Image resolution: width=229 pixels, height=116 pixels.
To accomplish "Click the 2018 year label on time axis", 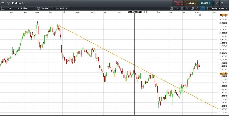I will pyautogui.click(x=145, y=12).
